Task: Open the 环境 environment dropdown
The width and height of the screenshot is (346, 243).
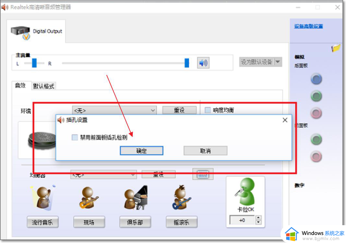Action: [114, 110]
